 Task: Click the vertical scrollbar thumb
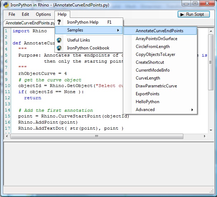point(211,62)
